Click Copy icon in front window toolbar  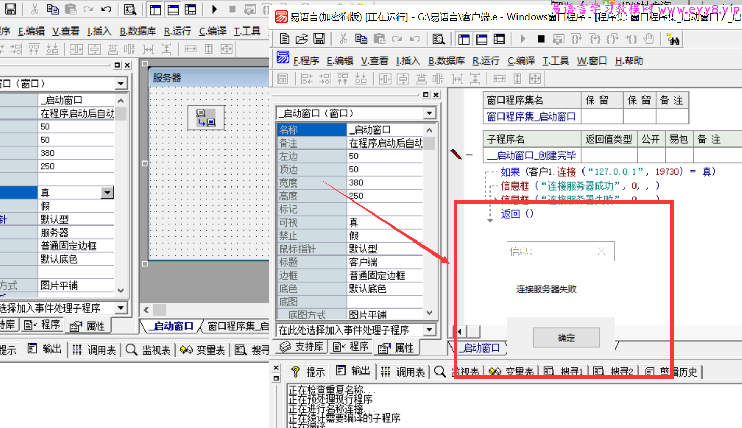point(361,39)
